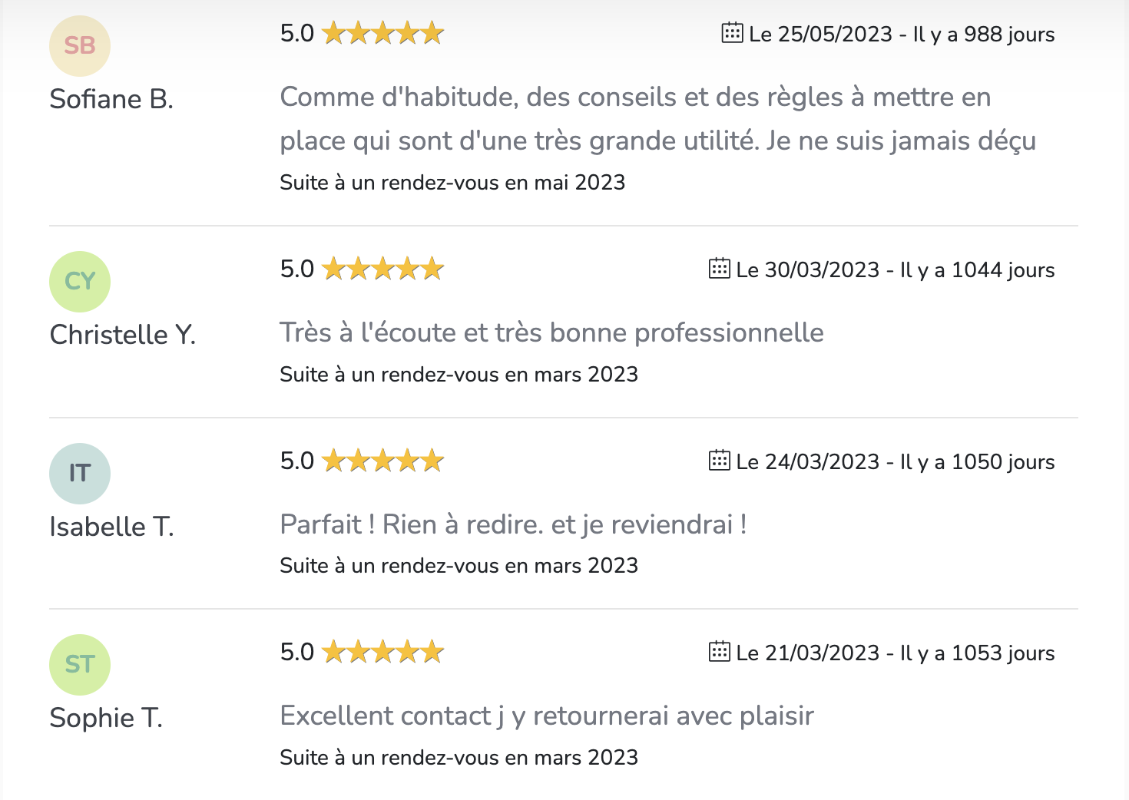Click the CY avatar for Christelle Y.

[x=80, y=282]
